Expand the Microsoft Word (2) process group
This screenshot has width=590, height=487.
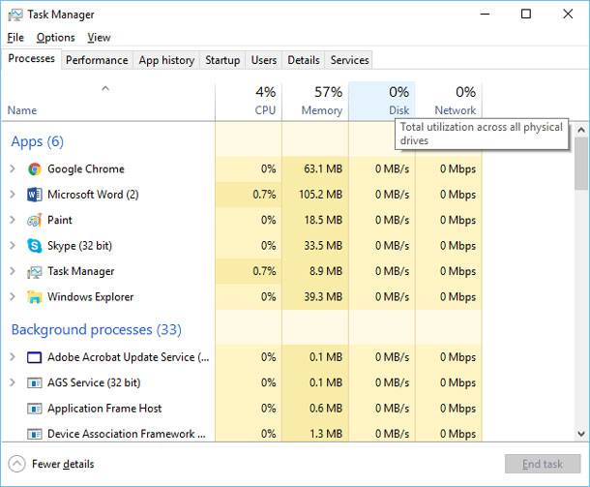coord(13,195)
